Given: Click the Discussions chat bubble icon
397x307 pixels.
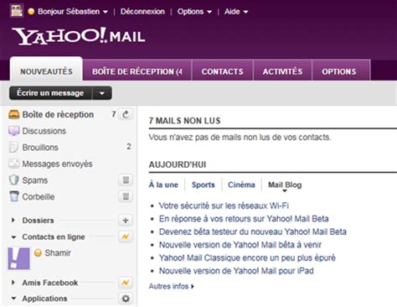Looking at the screenshot, I should coord(13,131).
